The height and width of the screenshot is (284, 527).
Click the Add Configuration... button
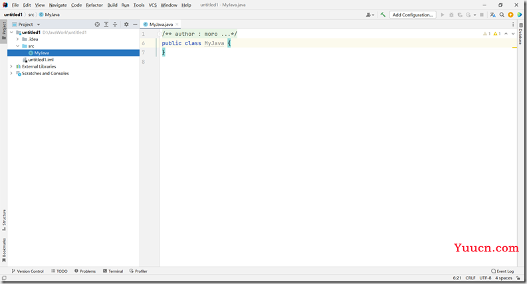413,15
